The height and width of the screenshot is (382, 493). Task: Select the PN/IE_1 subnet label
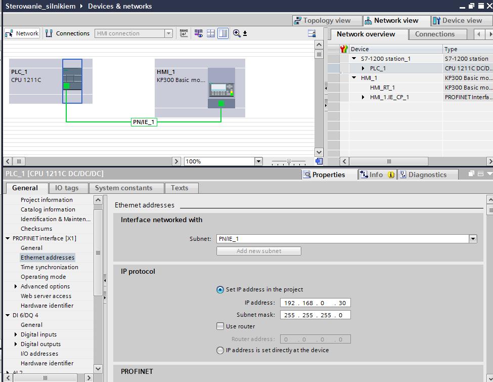pos(144,122)
